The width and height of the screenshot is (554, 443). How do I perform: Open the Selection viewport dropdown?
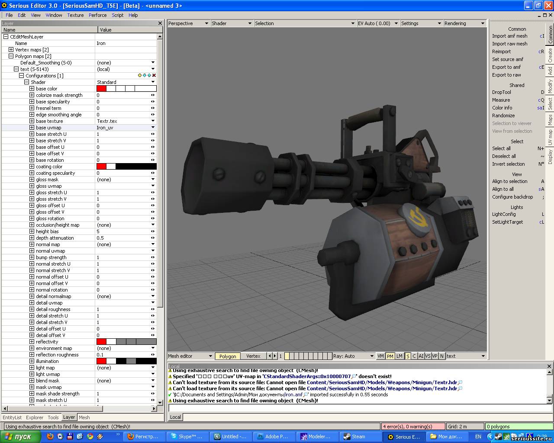[x=305, y=23]
